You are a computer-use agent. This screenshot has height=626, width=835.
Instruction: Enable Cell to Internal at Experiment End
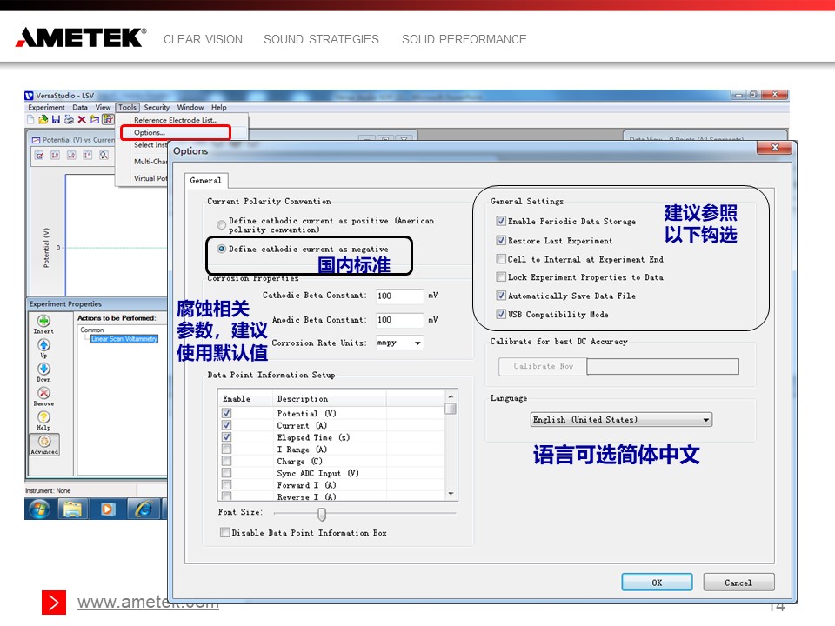pyautogui.click(x=501, y=259)
